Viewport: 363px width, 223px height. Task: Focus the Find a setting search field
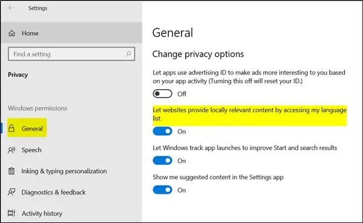(71, 54)
